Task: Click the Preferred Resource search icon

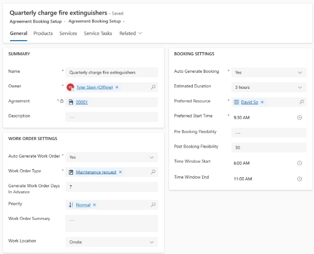Action: tap(301, 102)
